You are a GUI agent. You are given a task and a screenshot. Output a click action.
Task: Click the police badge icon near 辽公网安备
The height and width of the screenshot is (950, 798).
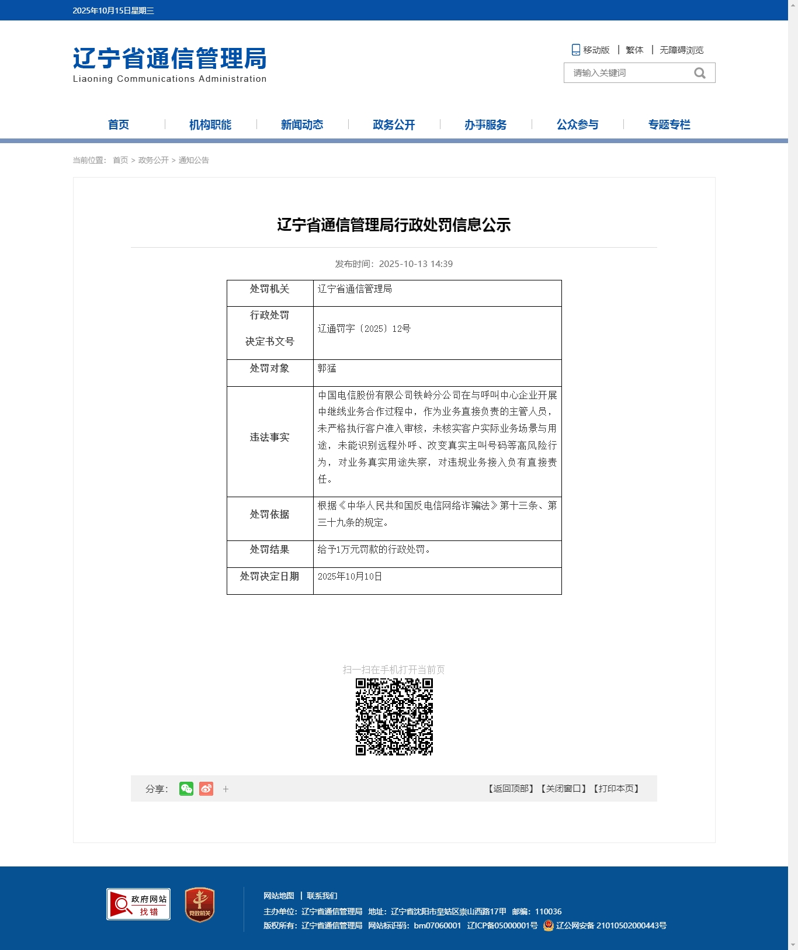(x=548, y=925)
